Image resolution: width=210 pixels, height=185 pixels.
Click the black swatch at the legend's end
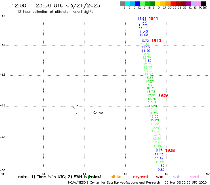[x=204, y=3]
